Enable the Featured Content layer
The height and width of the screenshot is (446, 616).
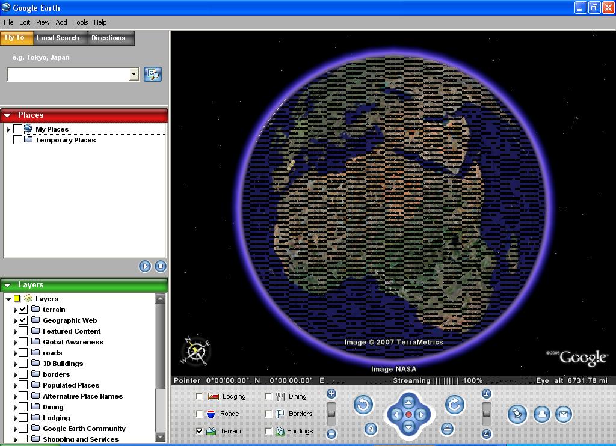tap(23, 331)
